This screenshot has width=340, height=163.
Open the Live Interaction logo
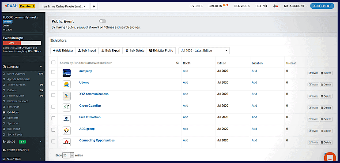pos(67,119)
